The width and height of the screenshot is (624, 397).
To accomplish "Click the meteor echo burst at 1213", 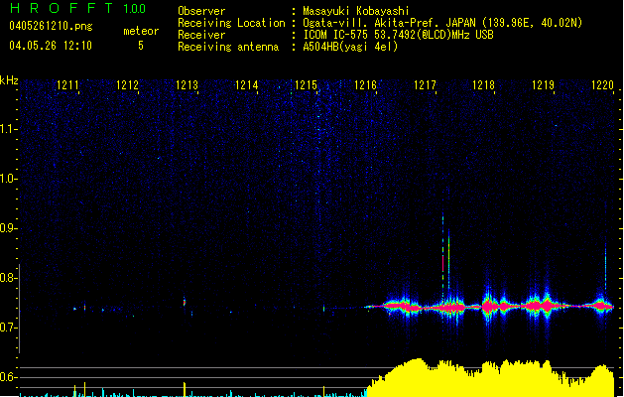I will 185,302.
